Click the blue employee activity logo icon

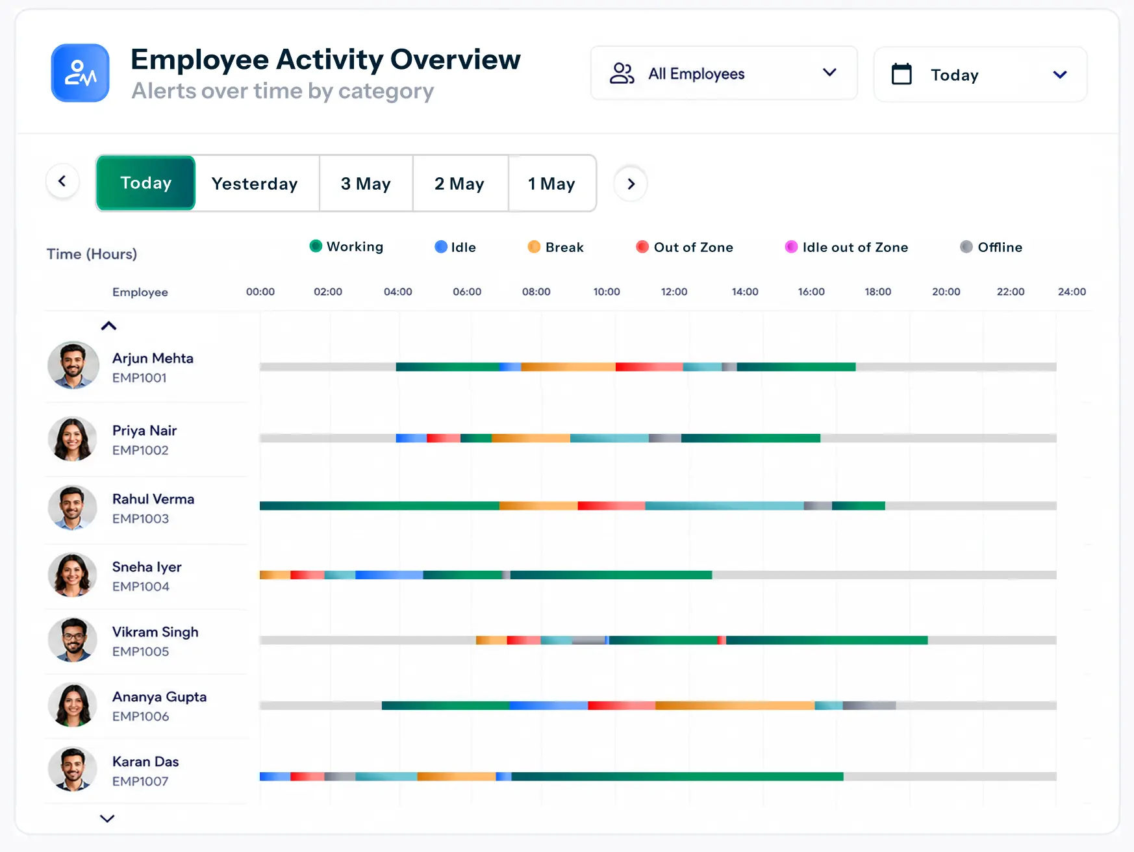(x=81, y=73)
